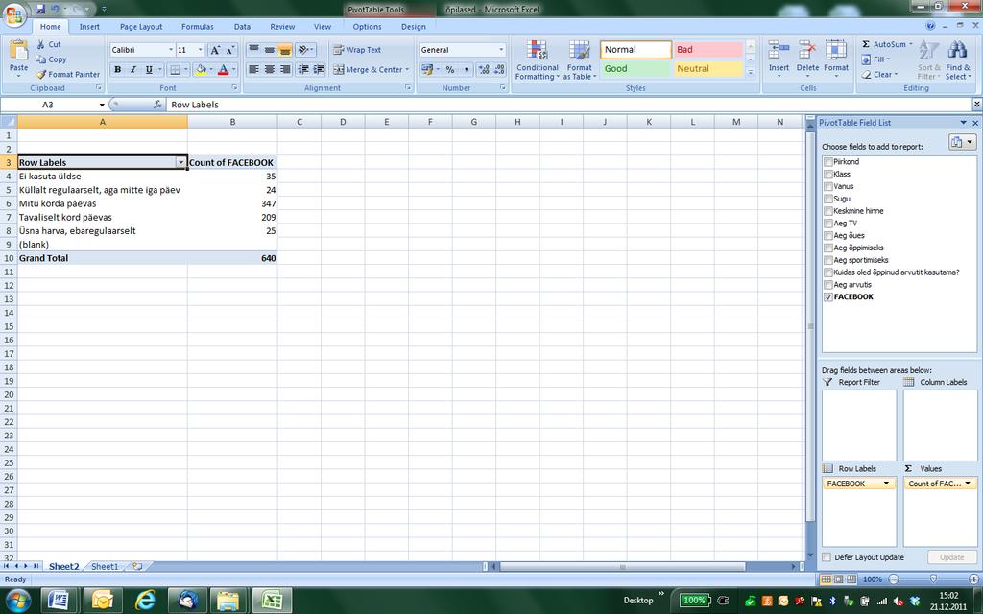Open Conditional Formatting menu
Screen dimensions: 983x614
click(538, 60)
